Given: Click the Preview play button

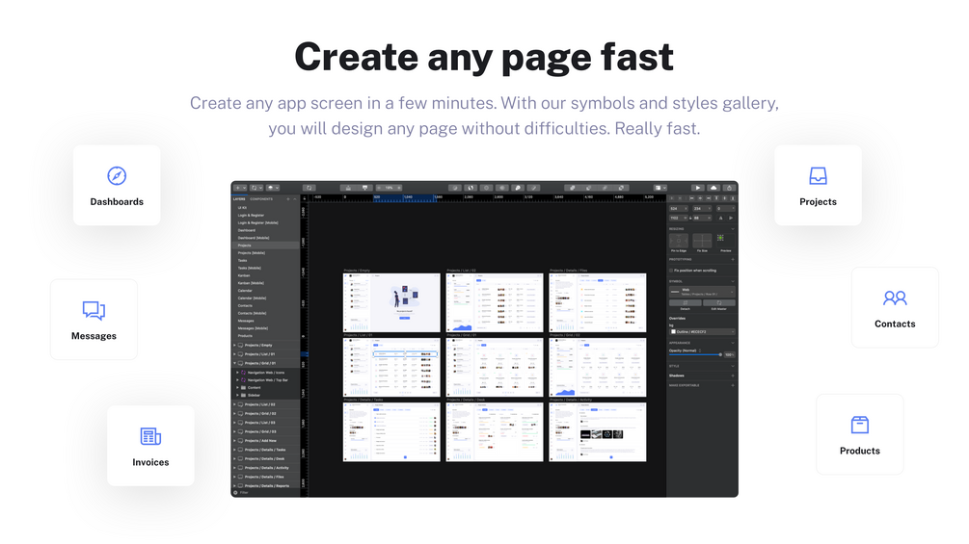Looking at the screenshot, I should point(698,188).
